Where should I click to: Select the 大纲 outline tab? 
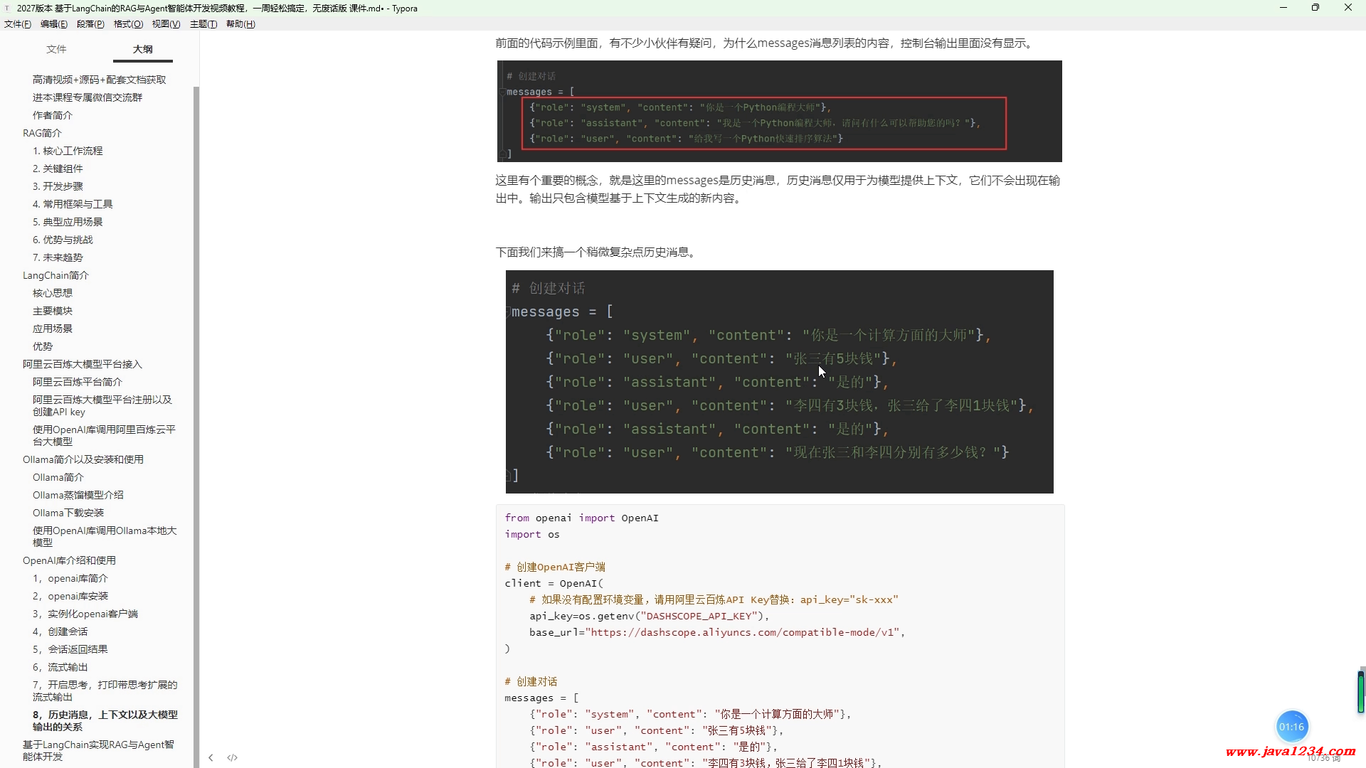pyautogui.click(x=142, y=49)
